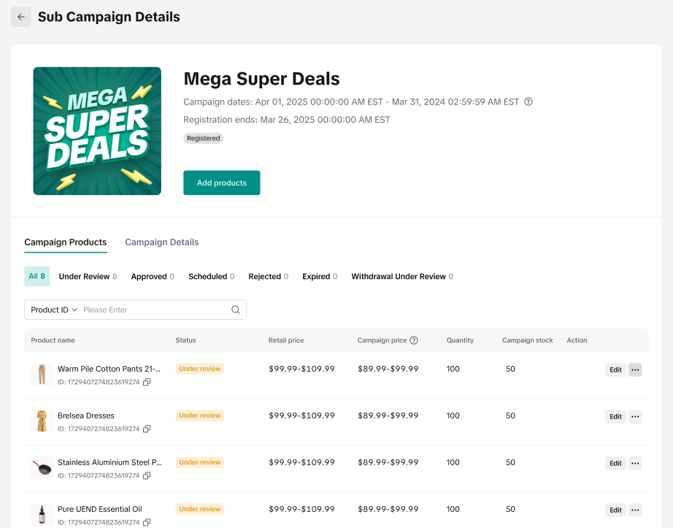The image size is (673, 528).
Task: Expand the Product ID search type dropdown
Action: pyautogui.click(x=54, y=310)
